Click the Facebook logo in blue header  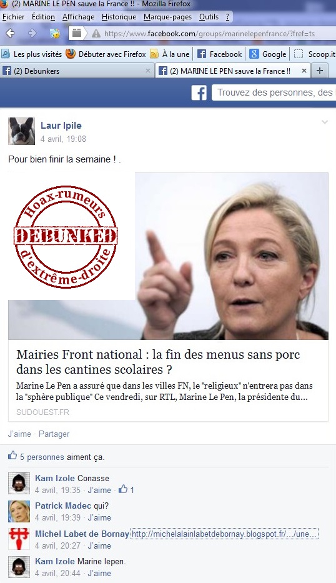pyautogui.click(x=199, y=92)
